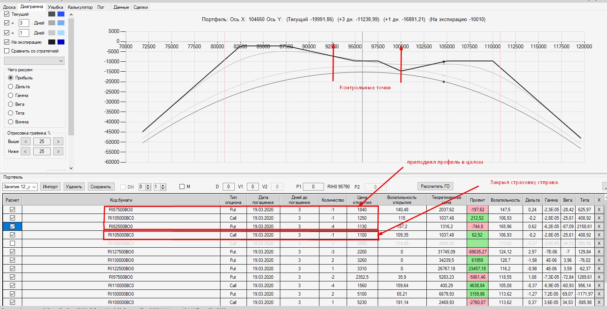Click the dark blue swatch beside На экспирацию

click(x=61, y=42)
